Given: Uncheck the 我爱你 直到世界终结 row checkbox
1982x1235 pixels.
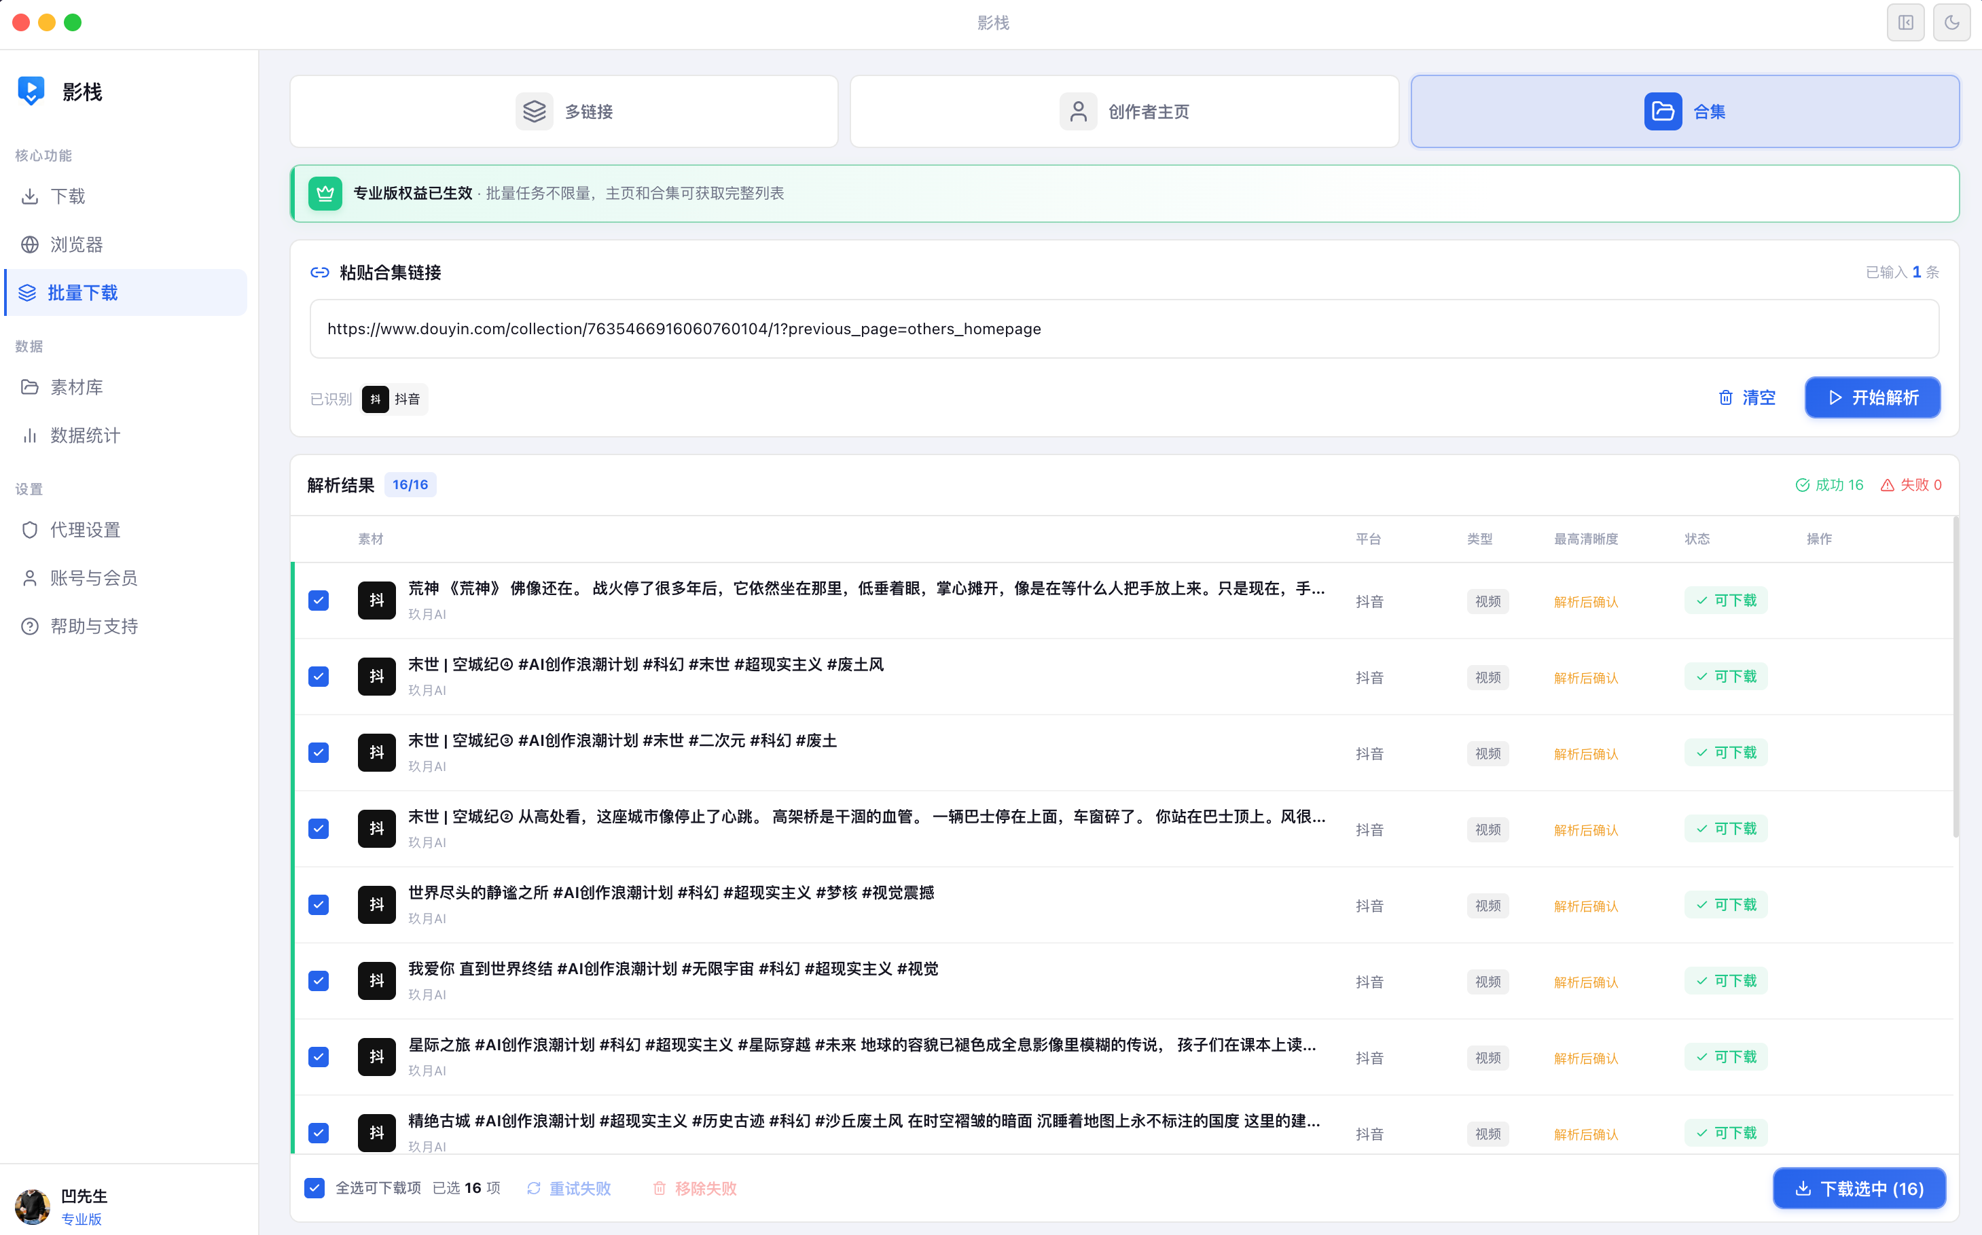Looking at the screenshot, I should point(319,980).
